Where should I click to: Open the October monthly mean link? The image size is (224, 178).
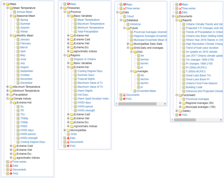coord(25,75)
